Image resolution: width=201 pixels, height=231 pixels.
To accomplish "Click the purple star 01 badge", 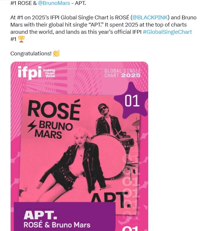I will (132, 101).
